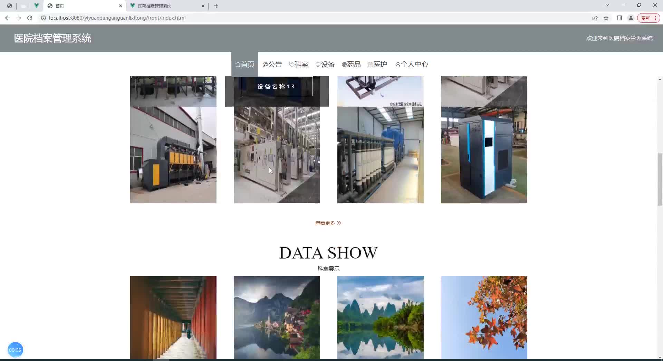Open the tab search dropdown chevron
Image resolution: width=663 pixels, height=361 pixels.
tap(607, 5)
